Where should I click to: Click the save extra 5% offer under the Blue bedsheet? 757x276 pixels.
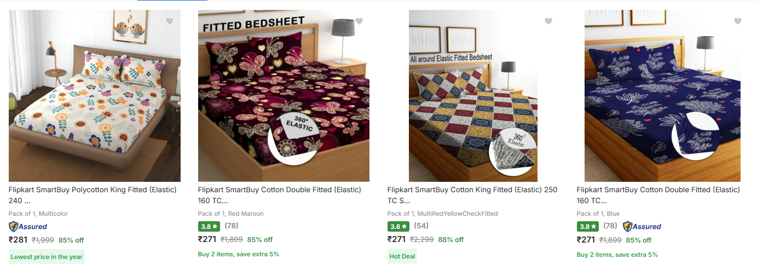pos(617,254)
